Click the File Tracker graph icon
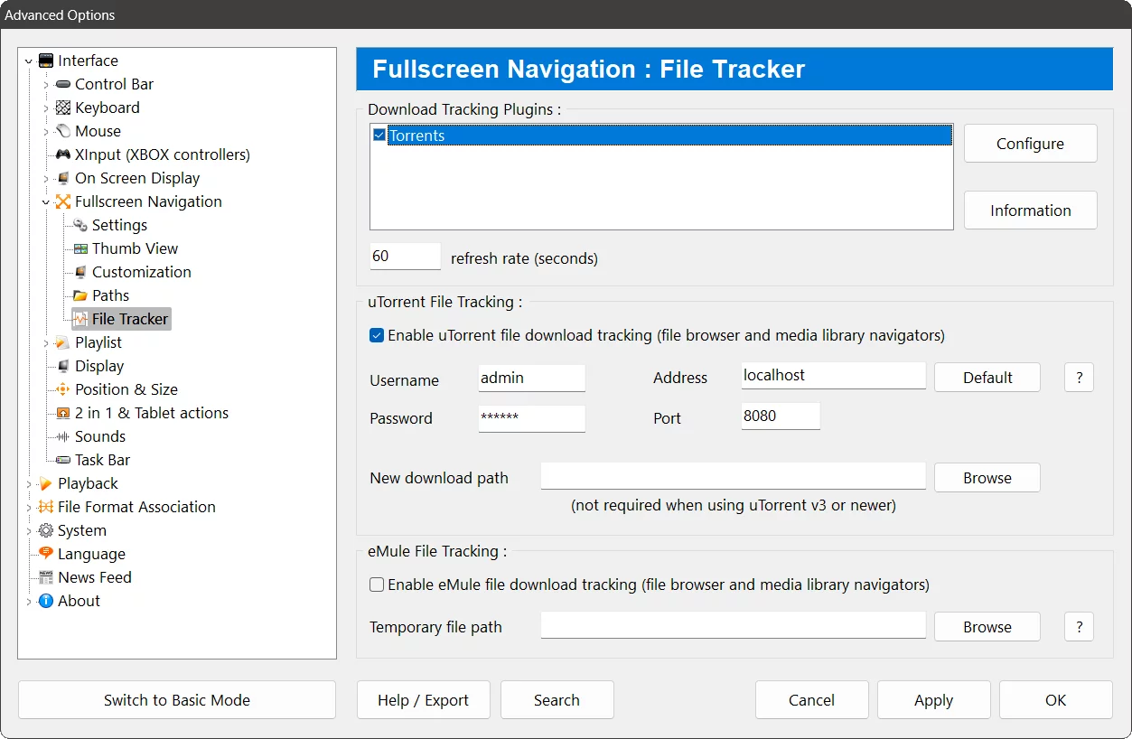The height and width of the screenshot is (739, 1132). pos(80,319)
